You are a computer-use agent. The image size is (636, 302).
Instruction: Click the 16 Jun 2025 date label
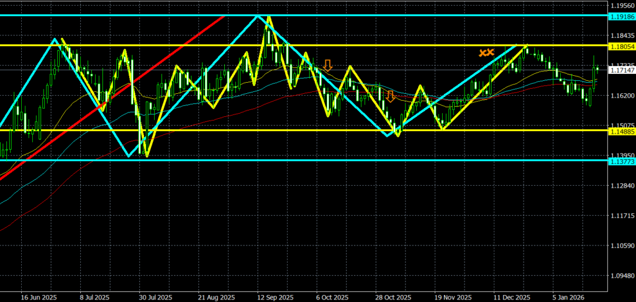[39, 297]
